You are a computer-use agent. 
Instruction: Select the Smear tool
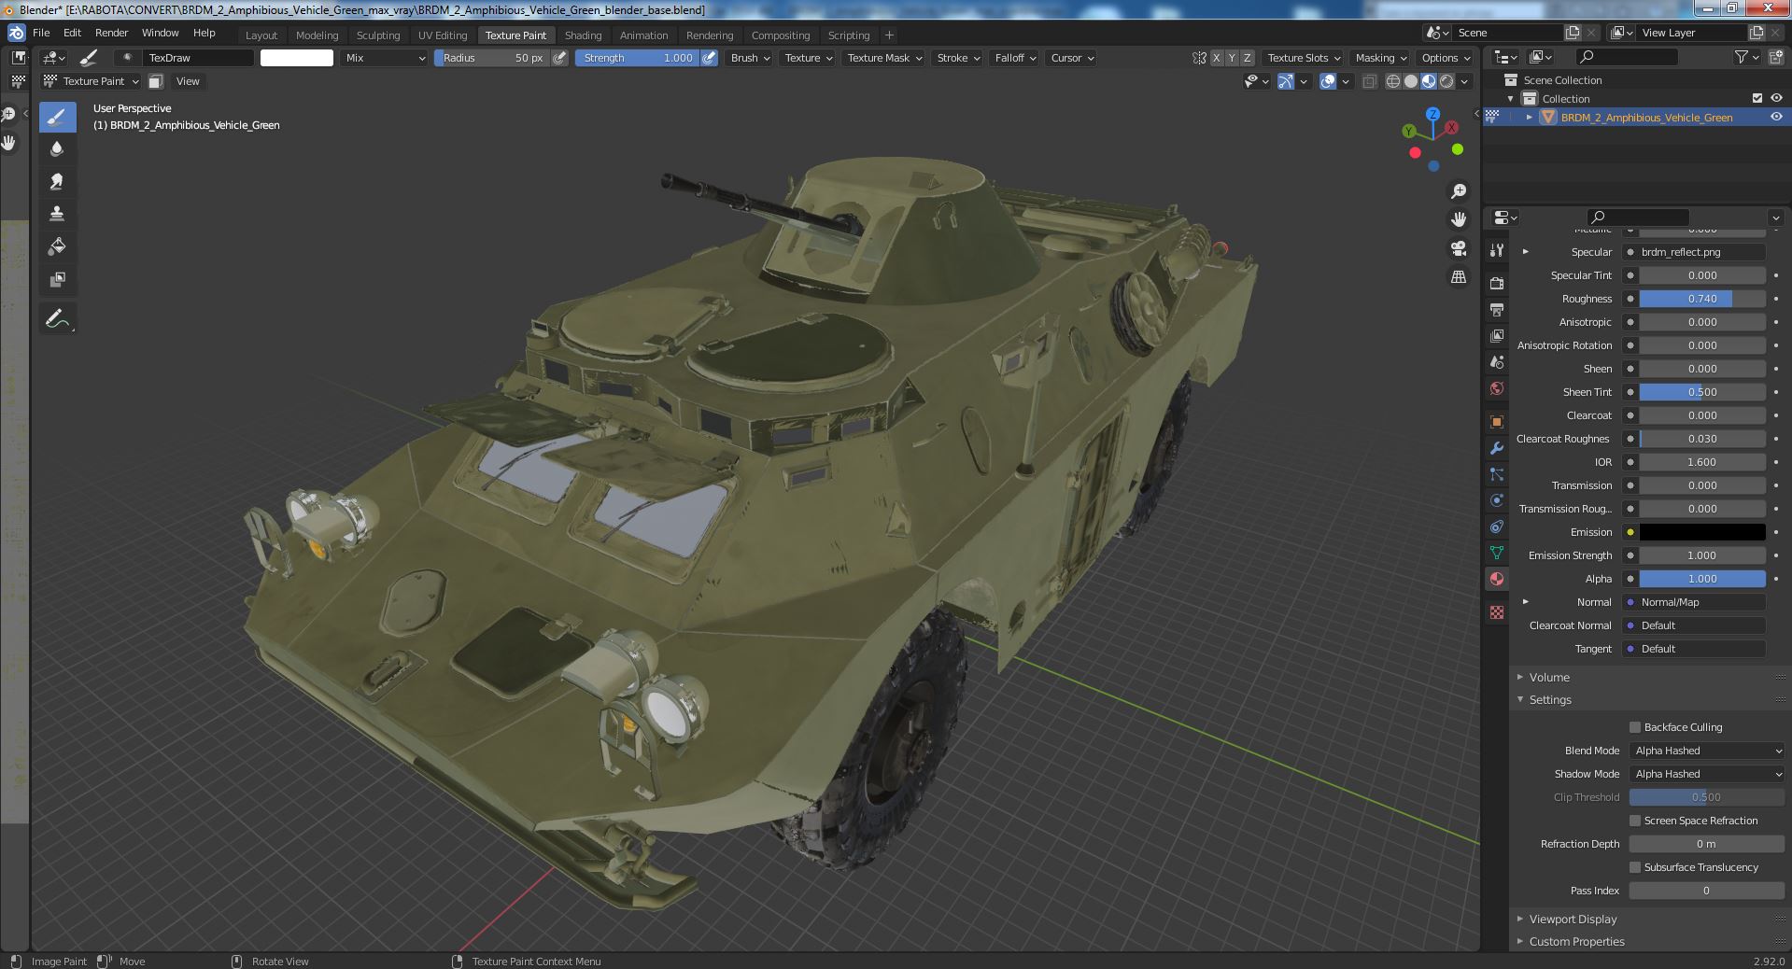(x=57, y=181)
